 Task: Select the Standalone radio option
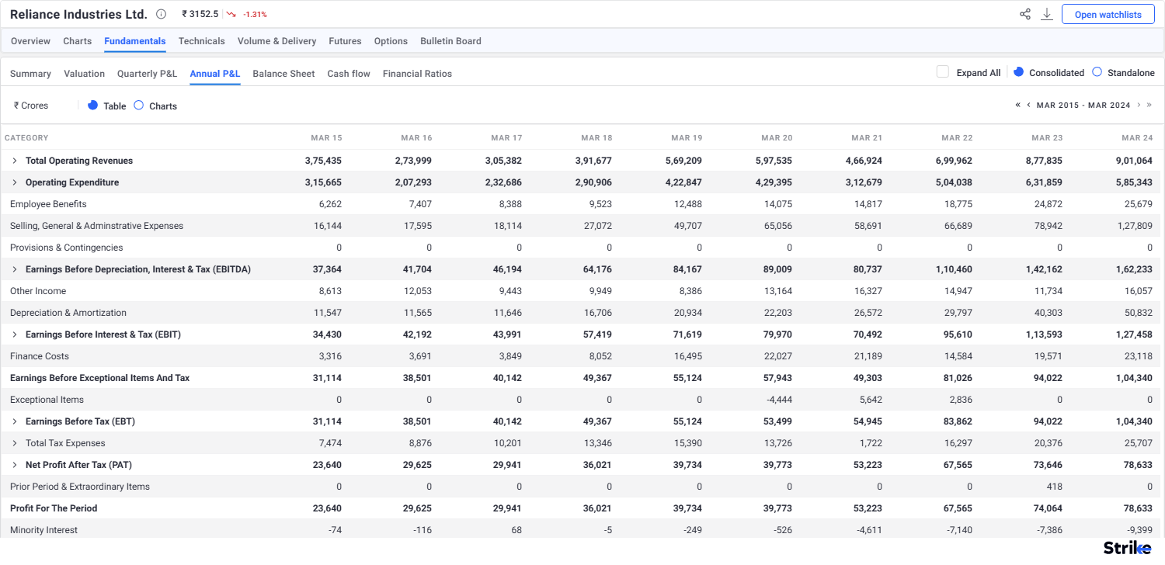pos(1097,71)
